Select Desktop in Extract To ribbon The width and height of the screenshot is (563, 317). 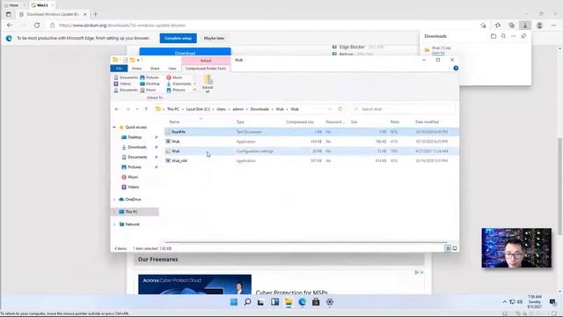click(150, 84)
